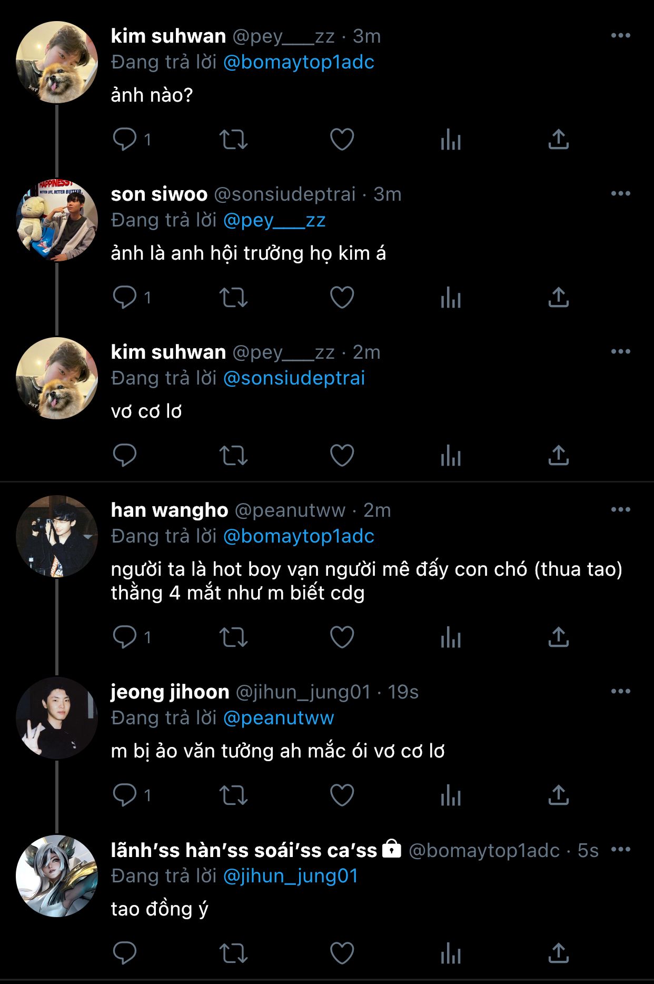The width and height of the screenshot is (654, 984).
Task: Like jeong jihoon's reply to @peanutww
Action: coord(342,795)
